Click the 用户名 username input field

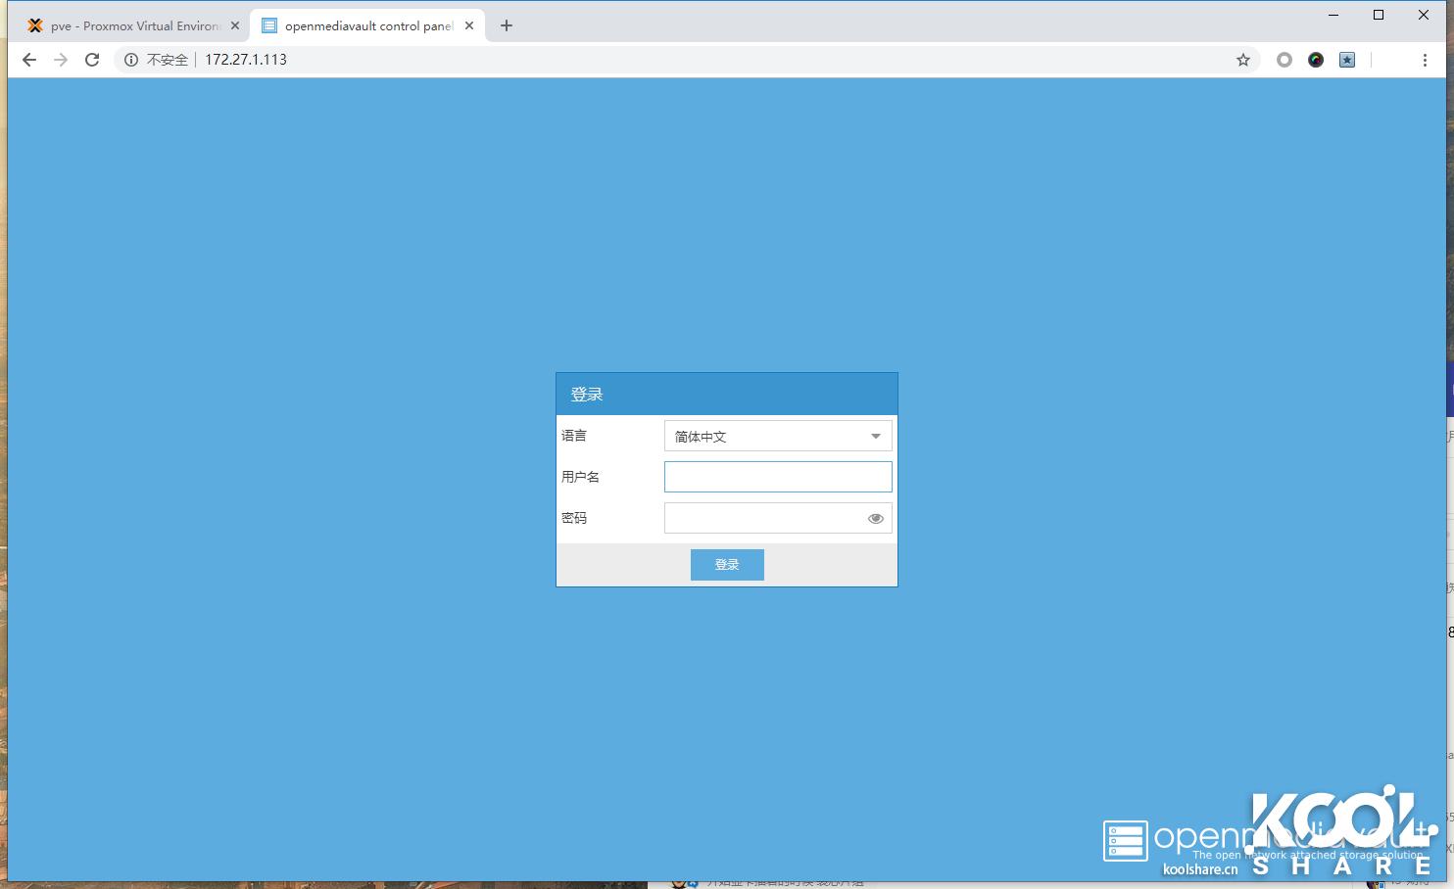pyautogui.click(x=777, y=477)
